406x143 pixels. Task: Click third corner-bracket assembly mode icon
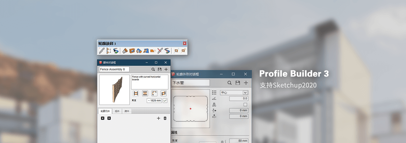(x=154, y=93)
